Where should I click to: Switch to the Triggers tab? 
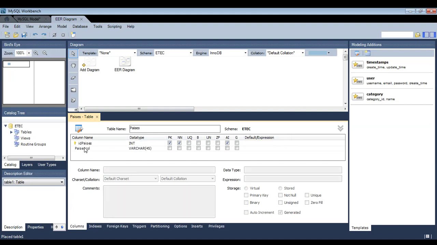[x=139, y=226]
